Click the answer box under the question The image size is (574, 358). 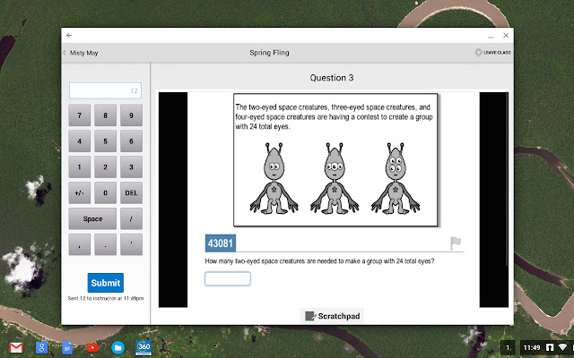[x=228, y=278]
